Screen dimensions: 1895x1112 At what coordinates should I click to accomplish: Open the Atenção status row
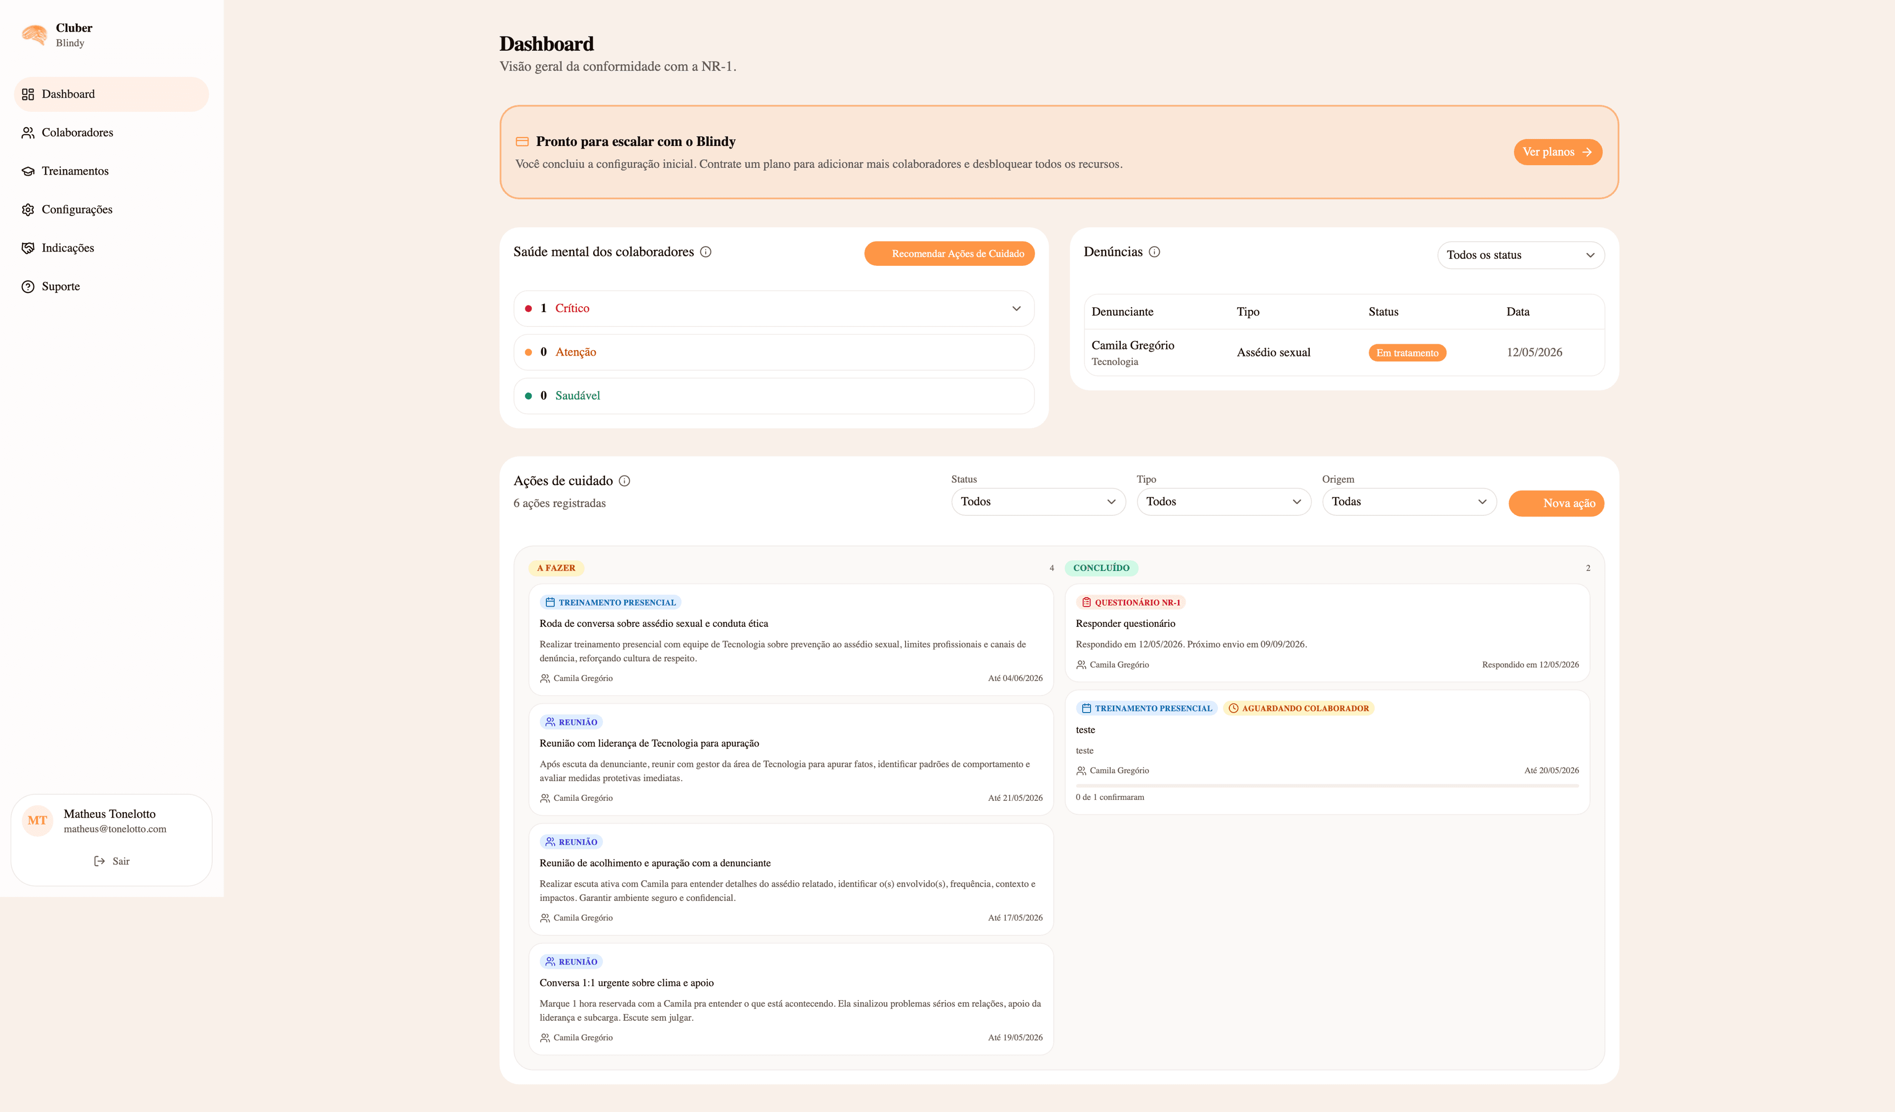(774, 353)
